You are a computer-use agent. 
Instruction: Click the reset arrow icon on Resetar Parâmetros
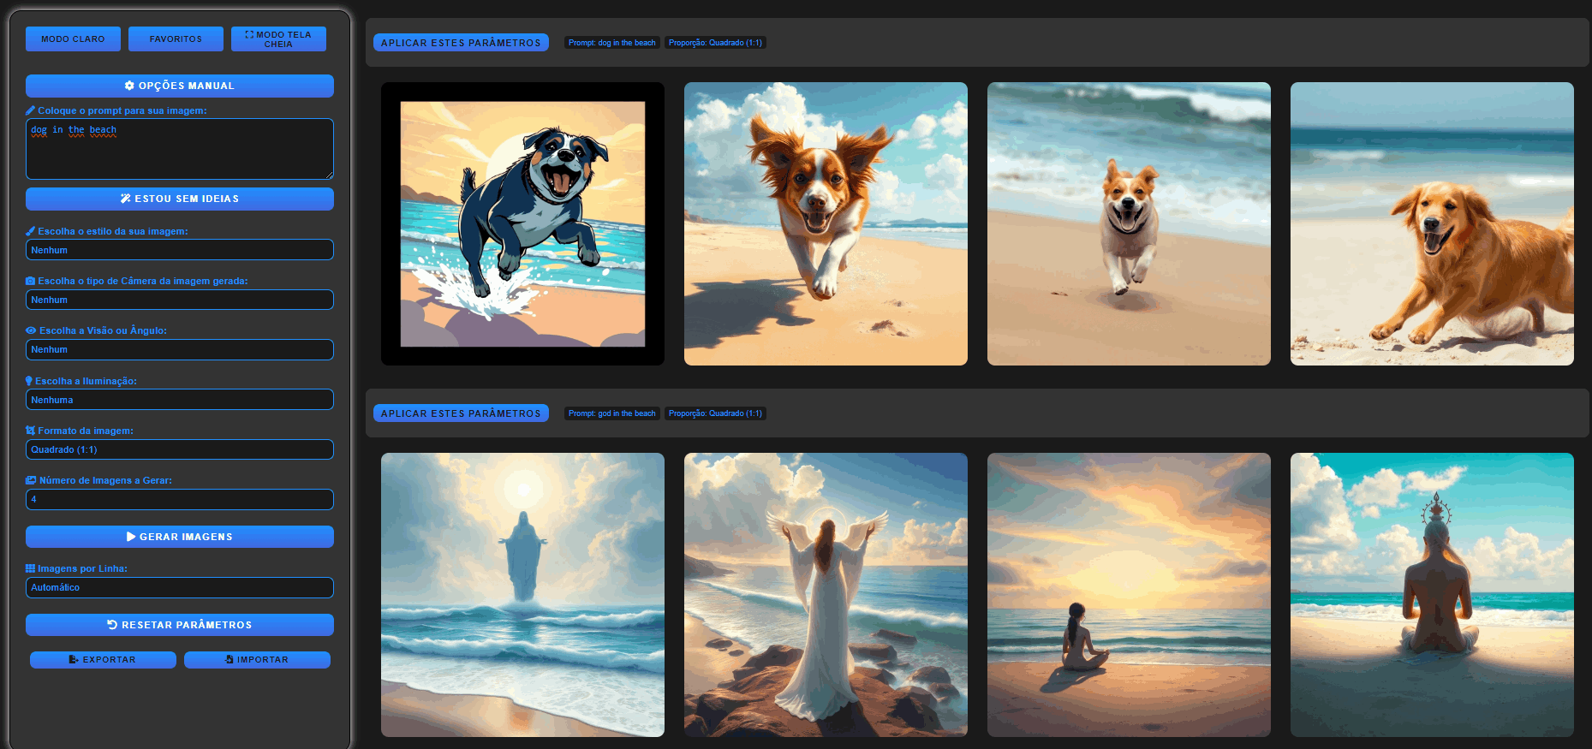[x=112, y=625]
